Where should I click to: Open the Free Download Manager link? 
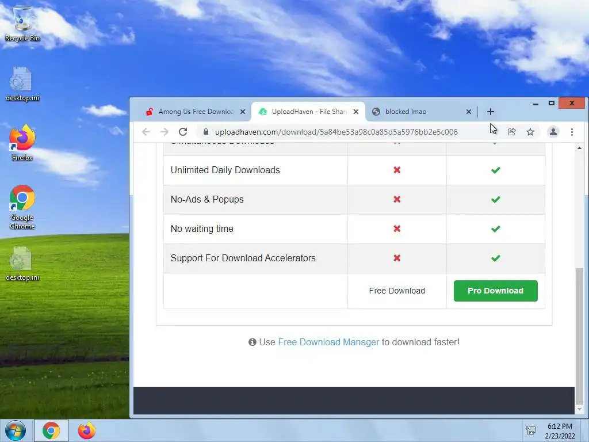pyautogui.click(x=328, y=342)
